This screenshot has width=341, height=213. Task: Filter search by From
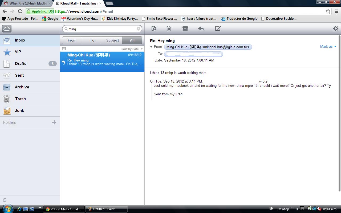click(72, 40)
